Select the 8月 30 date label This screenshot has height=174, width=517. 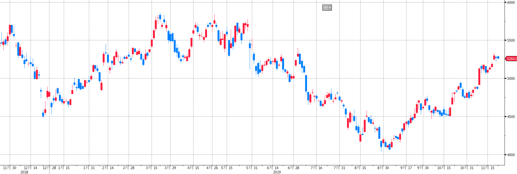tap(383, 168)
